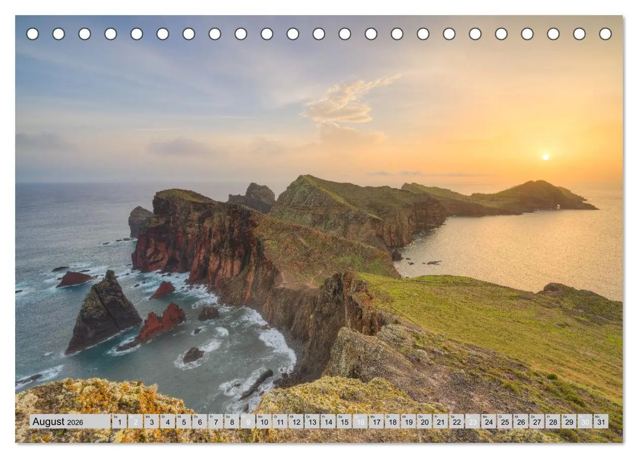
Task: Select Sunday 30 in the calendar strip
Action: point(585,422)
